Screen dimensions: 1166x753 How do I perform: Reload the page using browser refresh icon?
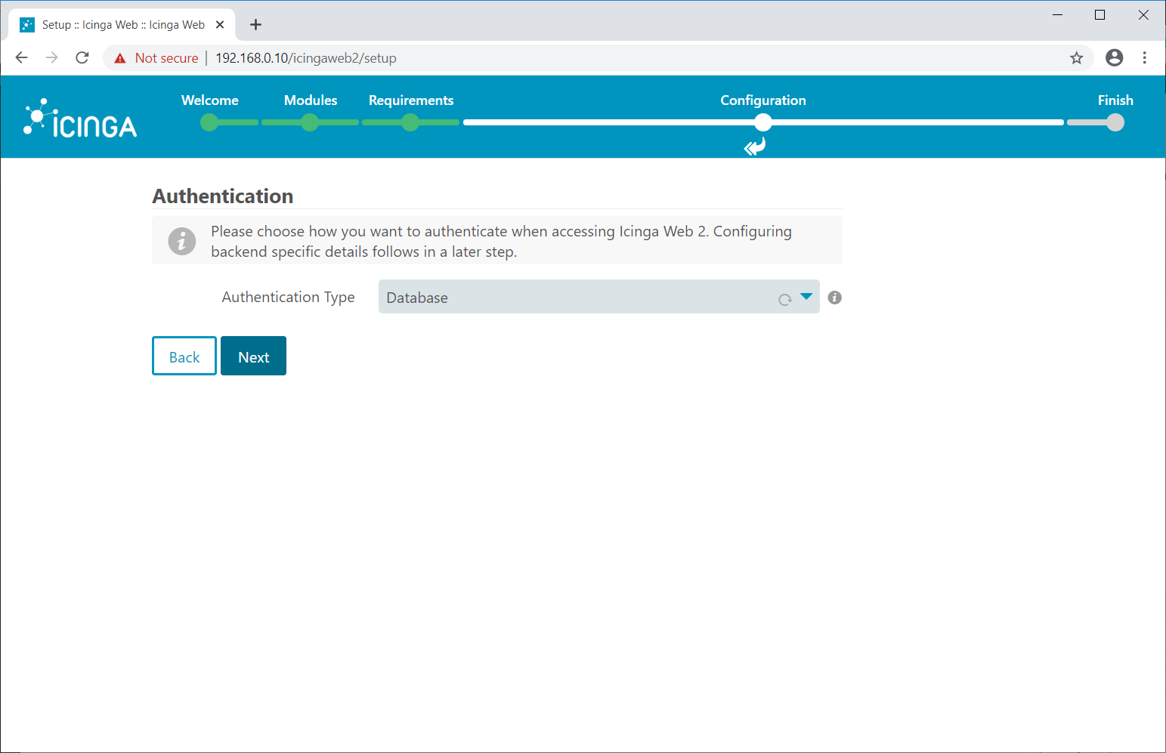pyautogui.click(x=82, y=58)
